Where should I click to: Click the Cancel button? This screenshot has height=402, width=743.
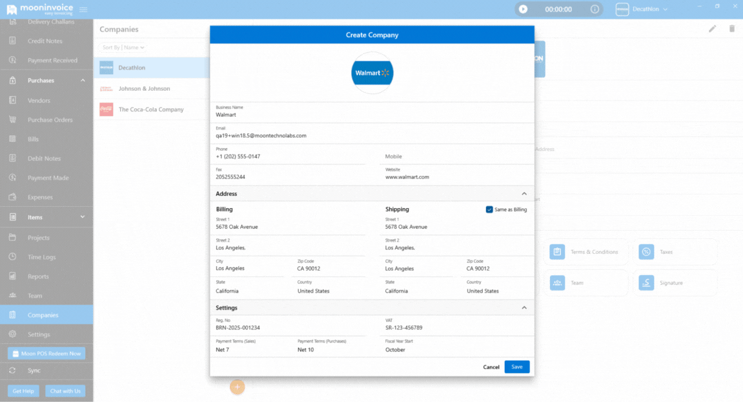[491, 367]
